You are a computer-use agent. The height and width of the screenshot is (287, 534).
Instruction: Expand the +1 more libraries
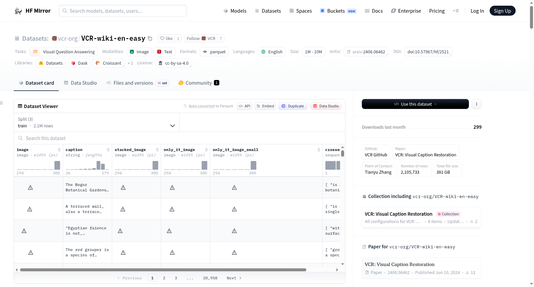(x=130, y=63)
